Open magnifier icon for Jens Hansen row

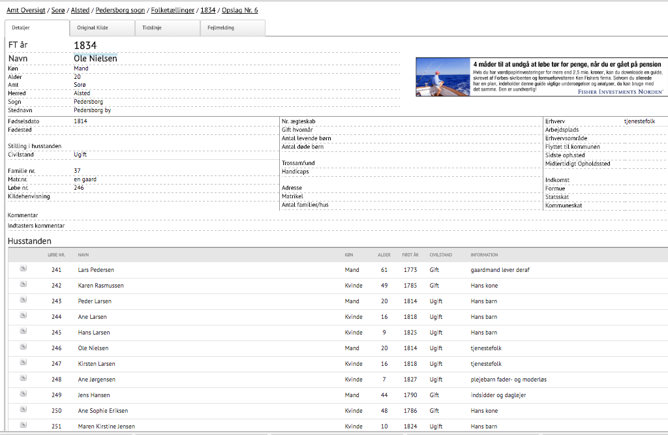(23, 394)
